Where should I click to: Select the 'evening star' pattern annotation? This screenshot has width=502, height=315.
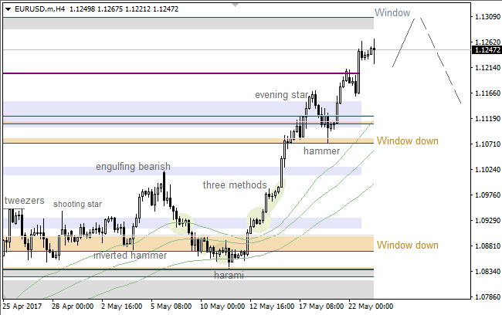point(282,95)
